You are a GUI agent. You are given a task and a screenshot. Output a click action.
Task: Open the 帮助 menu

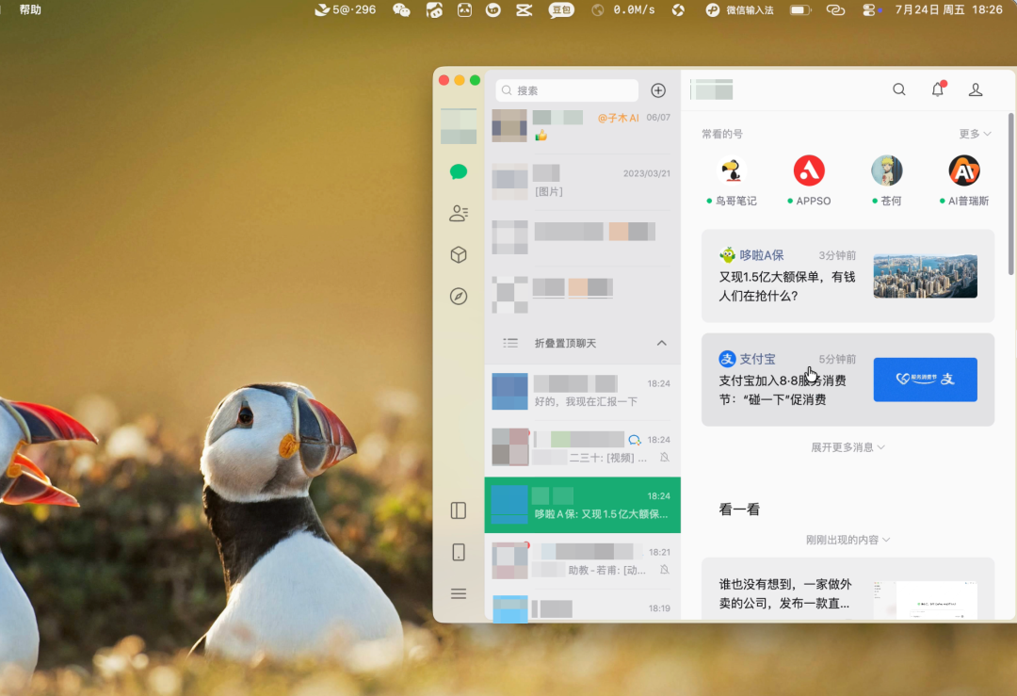(30, 9)
